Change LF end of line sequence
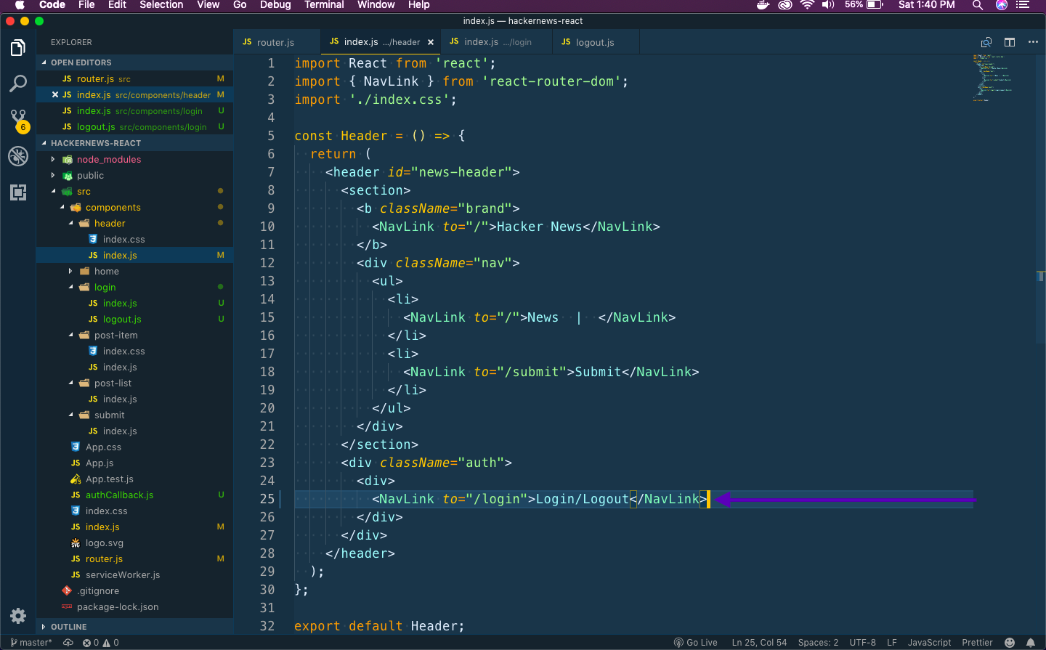The height and width of the screenshot is (650, 1046). coord(892,643)
